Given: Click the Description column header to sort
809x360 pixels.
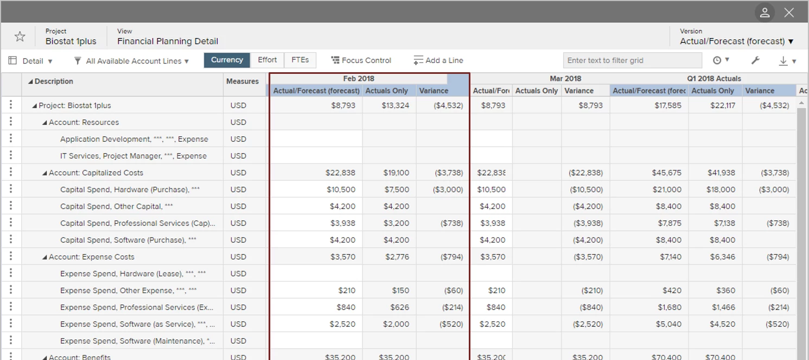Looking at the screenshot, I should pos(52,81).
